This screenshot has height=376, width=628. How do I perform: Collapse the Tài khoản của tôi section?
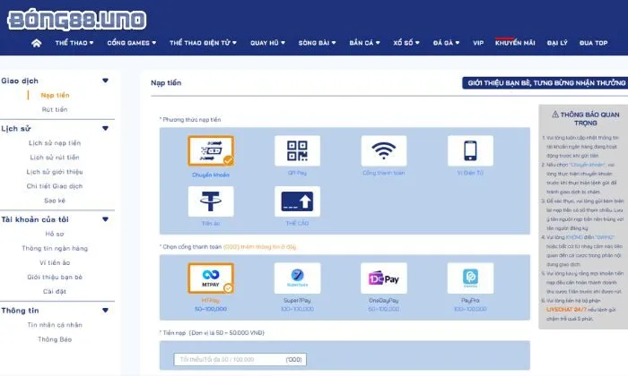tap(105, 219)
